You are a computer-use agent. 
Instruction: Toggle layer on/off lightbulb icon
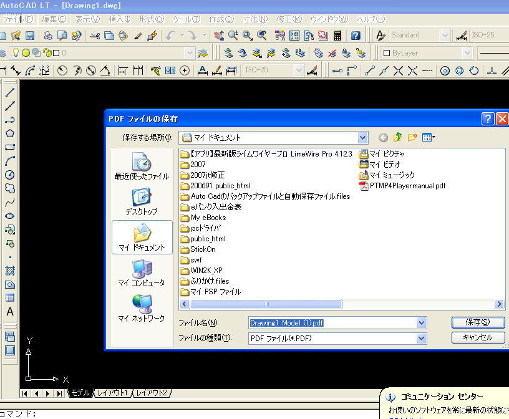coord(16,52)
